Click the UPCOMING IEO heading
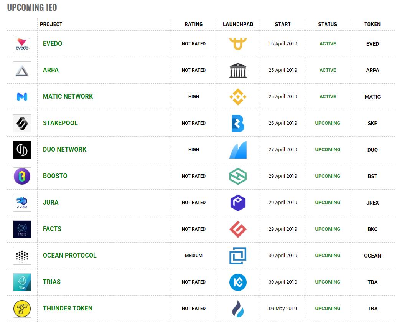 32,7
